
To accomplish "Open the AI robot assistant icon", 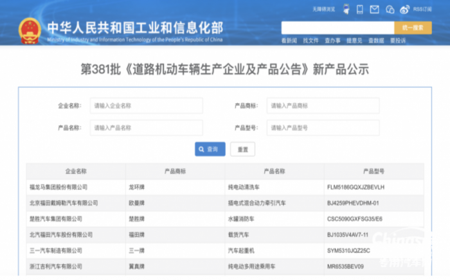I will 346,9.
